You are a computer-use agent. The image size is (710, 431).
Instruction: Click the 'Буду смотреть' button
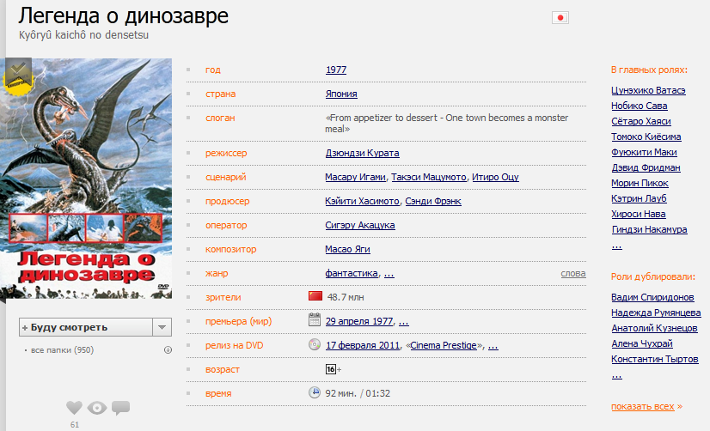pos(86,327)
